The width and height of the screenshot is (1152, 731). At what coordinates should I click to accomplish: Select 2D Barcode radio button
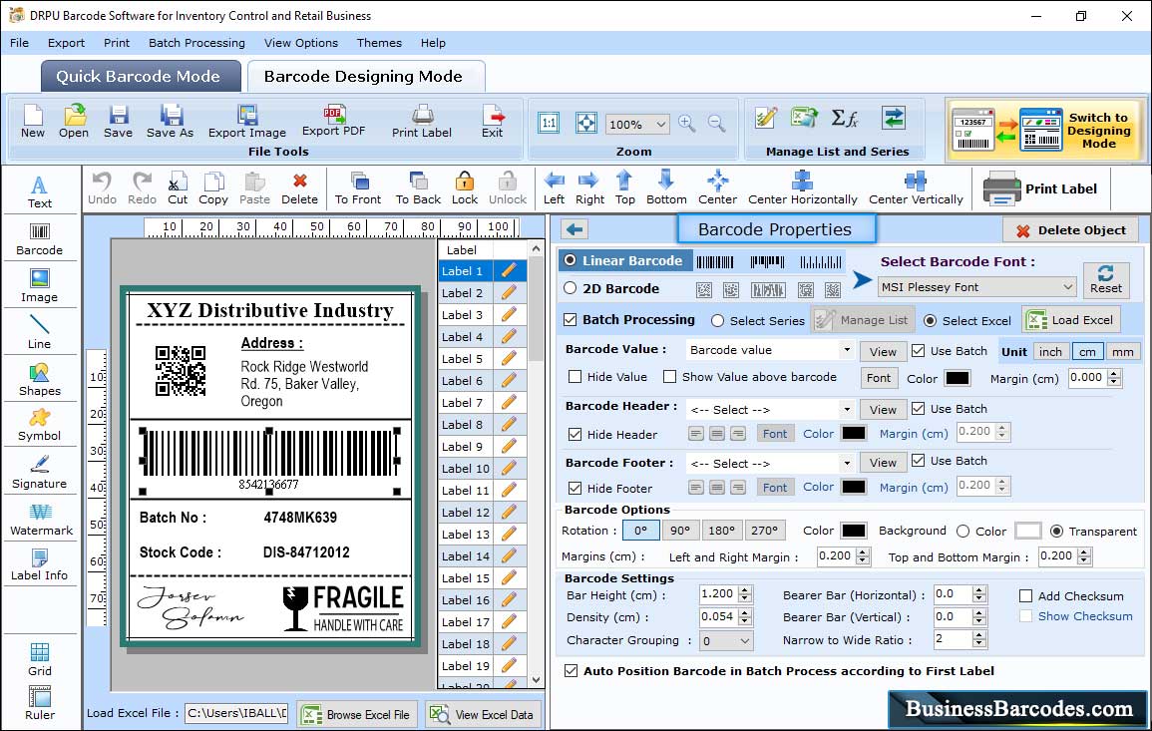571,288
